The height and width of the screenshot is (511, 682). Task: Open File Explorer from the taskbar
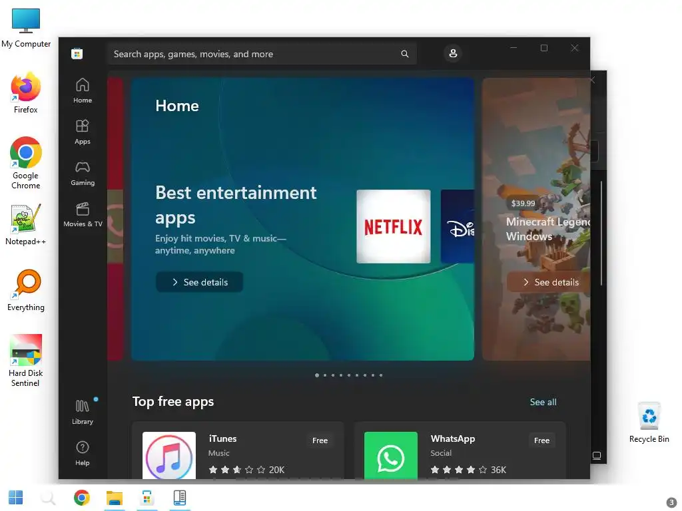pos(115,498)
